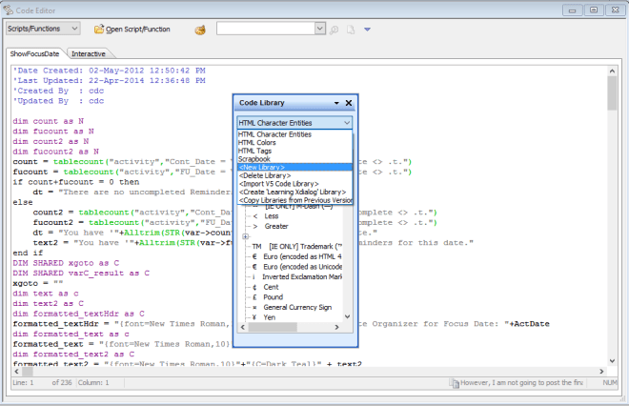This screenshot has width=629, height=406.
Task: Select the Yen tree item
Action: [269, 317]
